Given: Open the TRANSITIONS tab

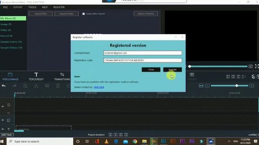Looking at the screenshot, I should pyautogui.click(x=62, y=77).
